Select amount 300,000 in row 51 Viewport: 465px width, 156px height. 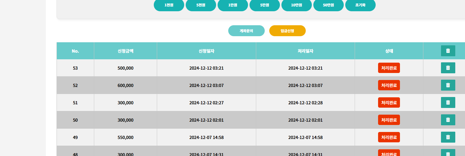(x=126, y=103)
